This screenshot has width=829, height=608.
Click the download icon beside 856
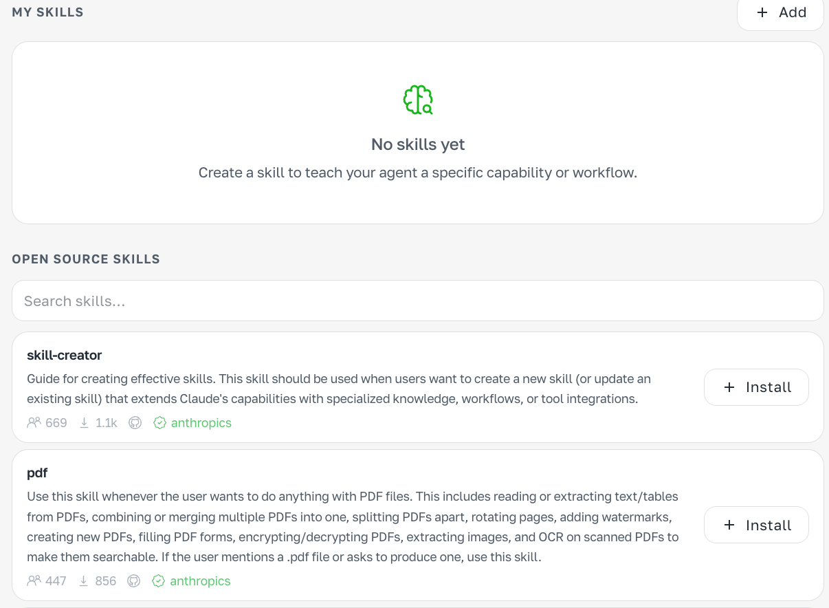[84, 581]
